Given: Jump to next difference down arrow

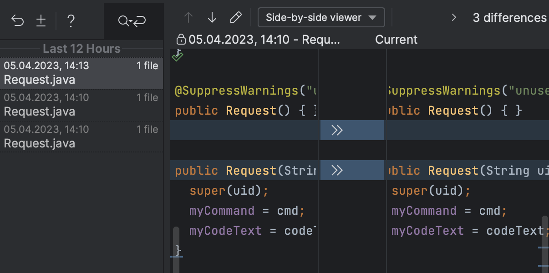Looking at the screenshot, I should [212, 18].
